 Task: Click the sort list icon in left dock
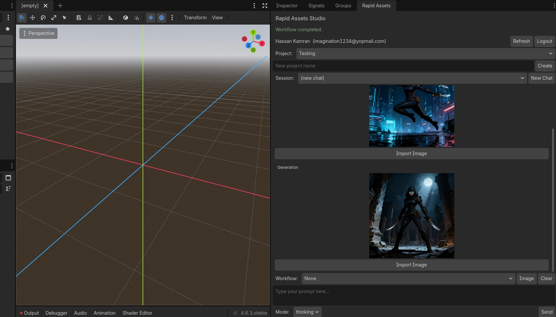pyautogui.click(x=8, y=189)
